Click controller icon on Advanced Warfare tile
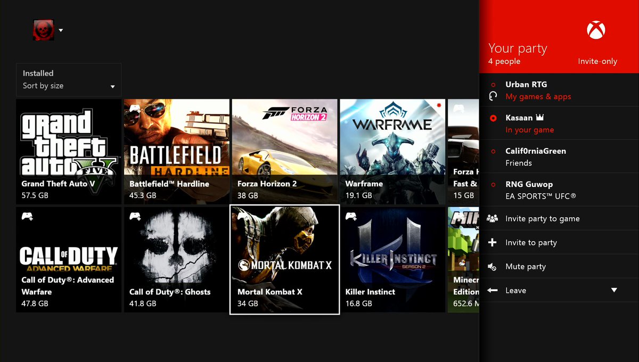The width and height of the screenshot is (639, 362). pyautogui.click(x=28, y=217)
